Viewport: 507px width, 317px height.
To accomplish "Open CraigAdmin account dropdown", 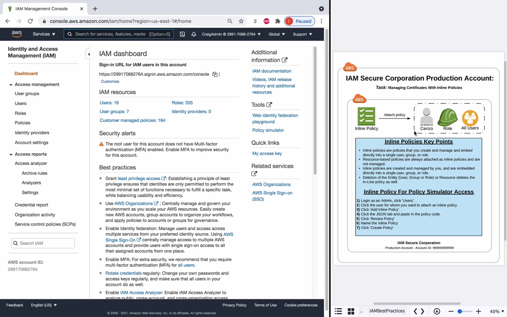I will 231,34.
